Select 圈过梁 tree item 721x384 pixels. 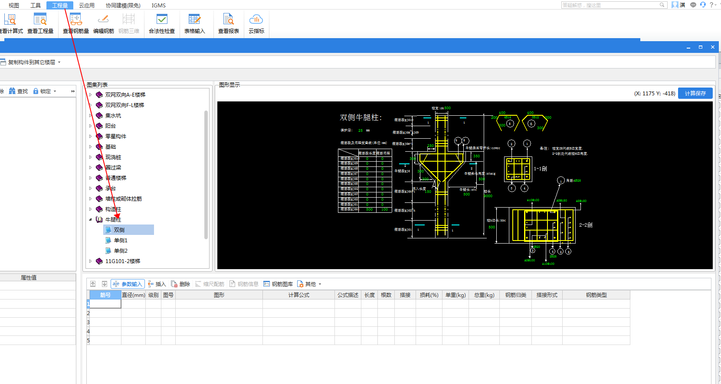[113, 167]
